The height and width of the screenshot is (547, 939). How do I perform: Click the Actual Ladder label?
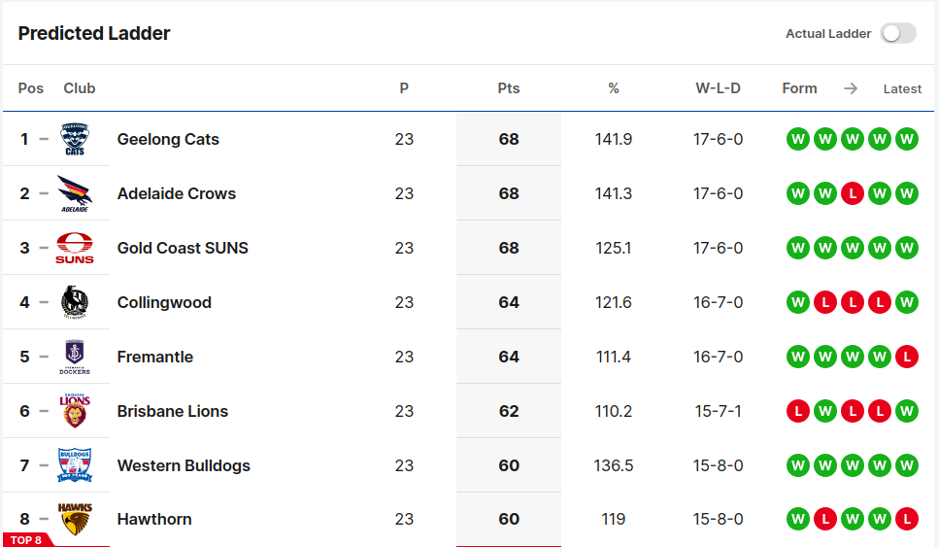828,34
